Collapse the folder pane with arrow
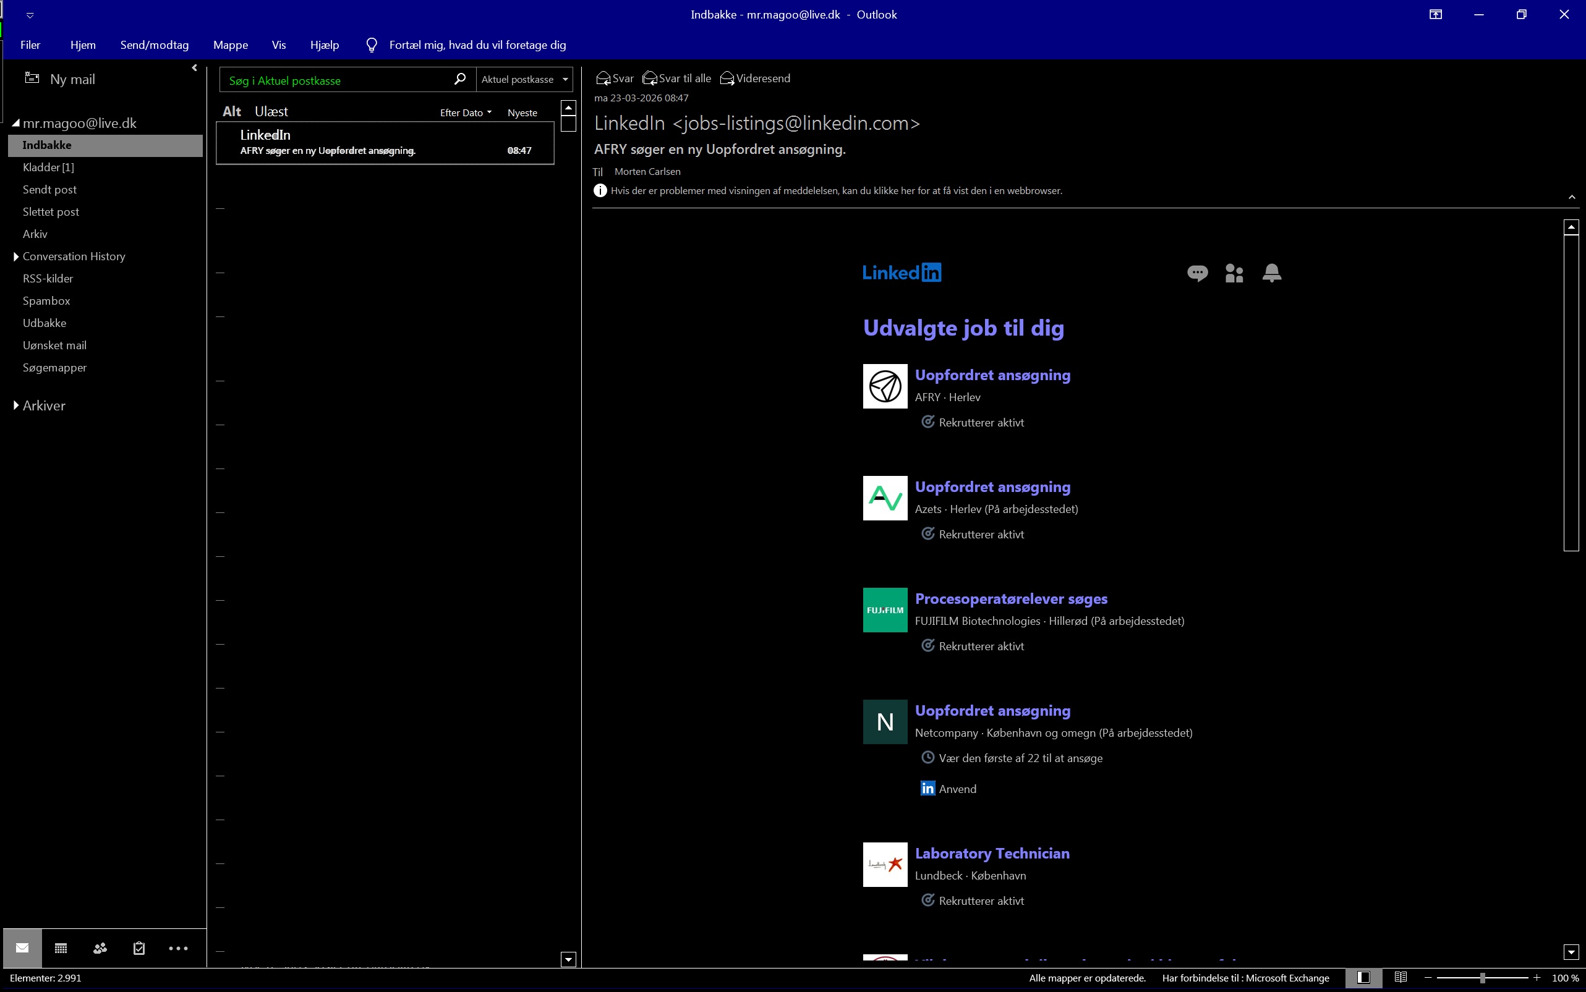The height and width of the screenshot is (992, 1586). point(194,67)
